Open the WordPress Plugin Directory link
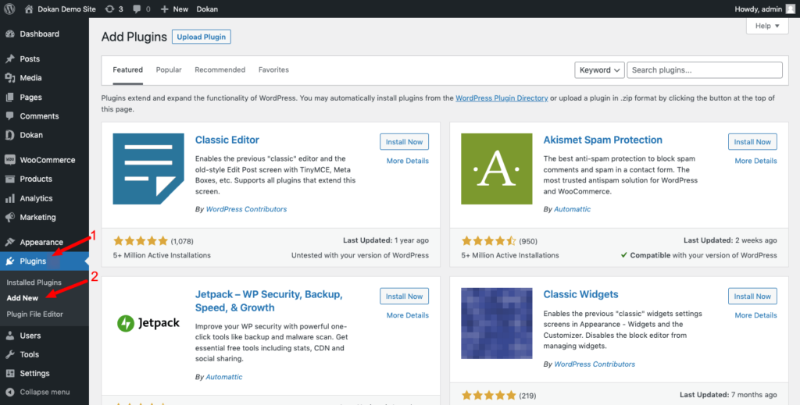This screenshot has height=405, width=800. (x=502, y=98)
